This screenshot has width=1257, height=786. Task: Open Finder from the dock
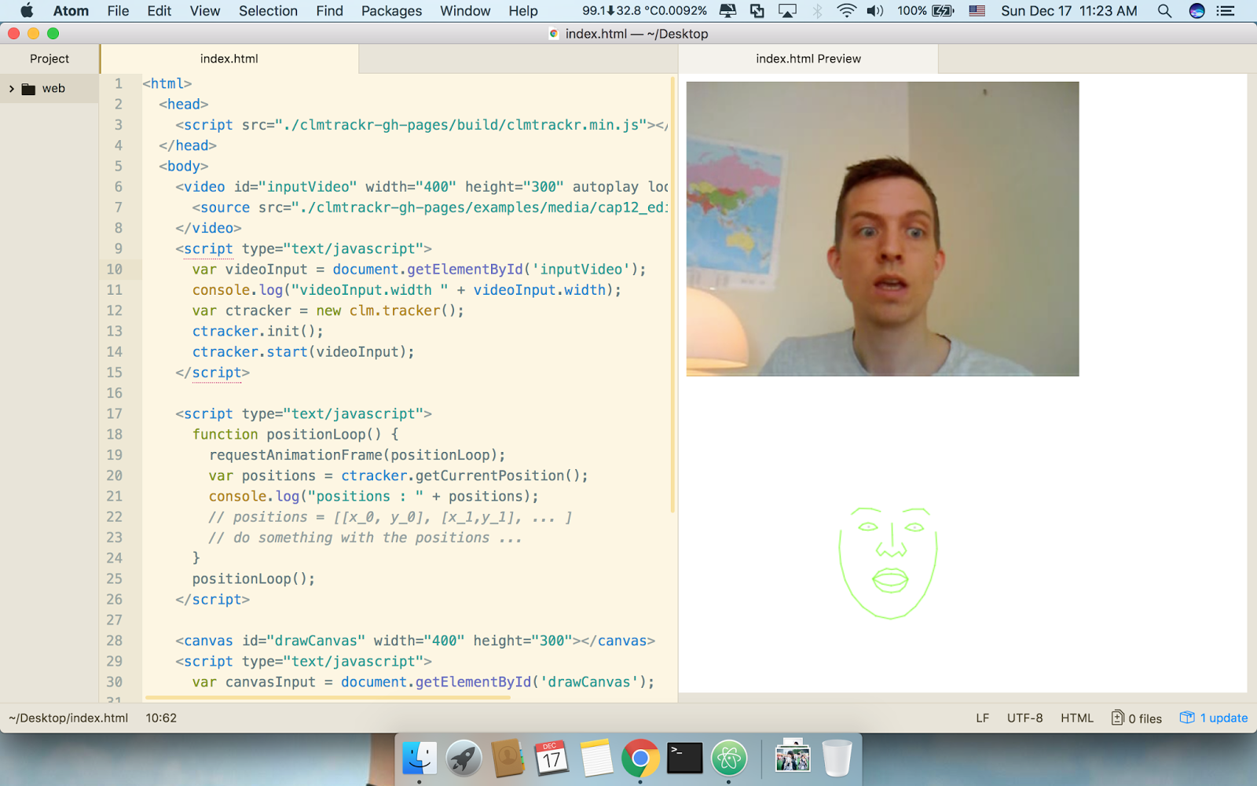[x=420, y=758]
